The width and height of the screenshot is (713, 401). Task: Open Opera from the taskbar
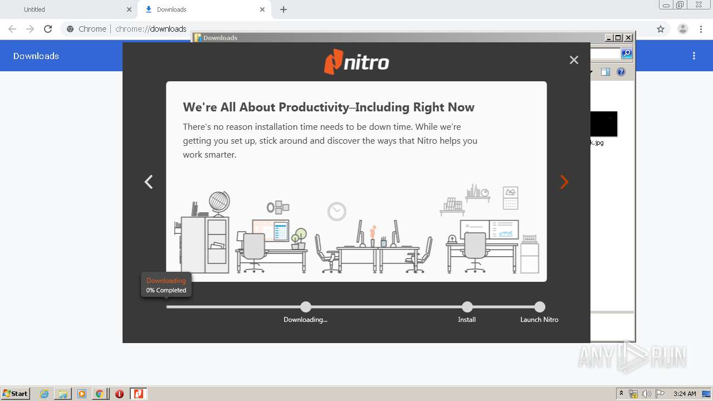[x=119, y=394]
